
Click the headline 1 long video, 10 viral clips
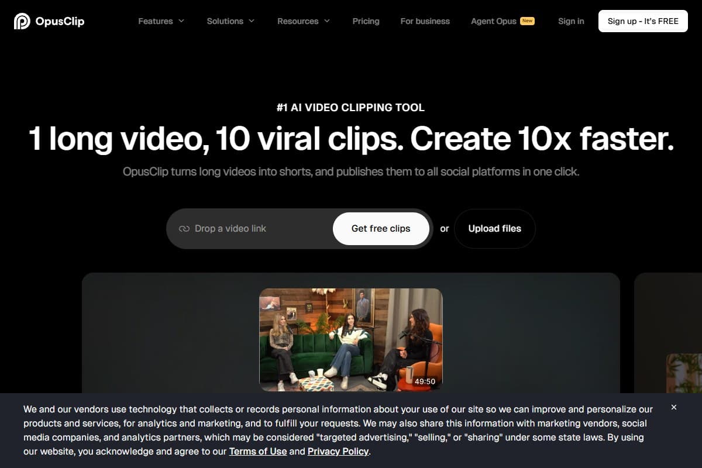351,139
